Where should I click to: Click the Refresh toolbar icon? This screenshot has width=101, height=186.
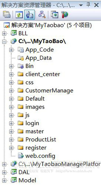click(19, 15)
